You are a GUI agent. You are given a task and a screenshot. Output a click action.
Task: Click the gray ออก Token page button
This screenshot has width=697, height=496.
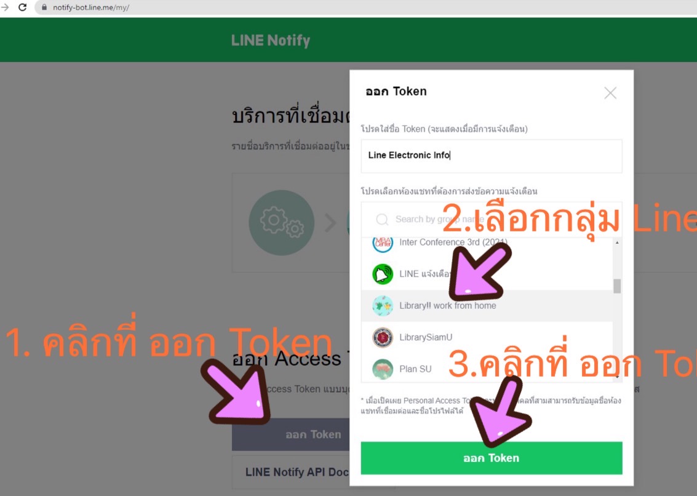(x=291, y=434)
